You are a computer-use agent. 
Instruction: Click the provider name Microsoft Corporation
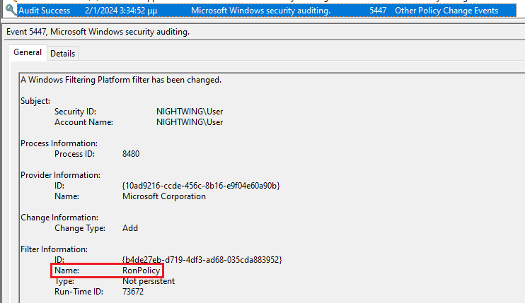(164, 196)
